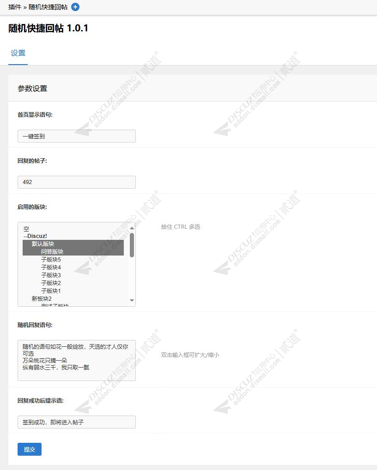Select 子版块3 in the board list
Image resolution: width=377 pixels, height=470 pixels.
click(73, 275)
